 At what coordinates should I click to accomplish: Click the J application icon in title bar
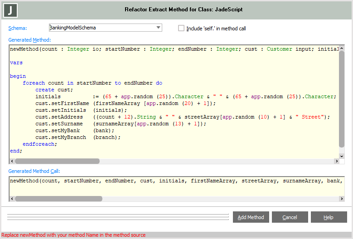pyautogui.click(x=9, y=10)
